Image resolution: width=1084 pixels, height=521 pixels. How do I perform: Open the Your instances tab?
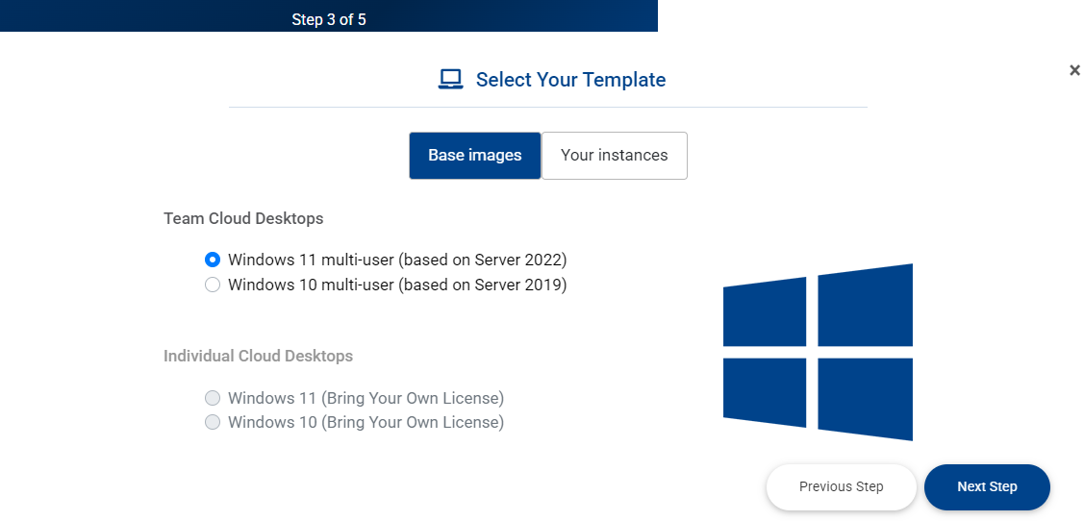[614, 156]
